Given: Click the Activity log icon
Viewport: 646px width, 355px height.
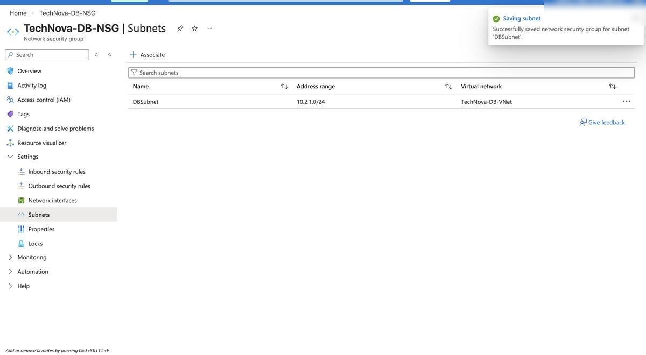Looking at the screenshot, I should [x=10, y=86].
